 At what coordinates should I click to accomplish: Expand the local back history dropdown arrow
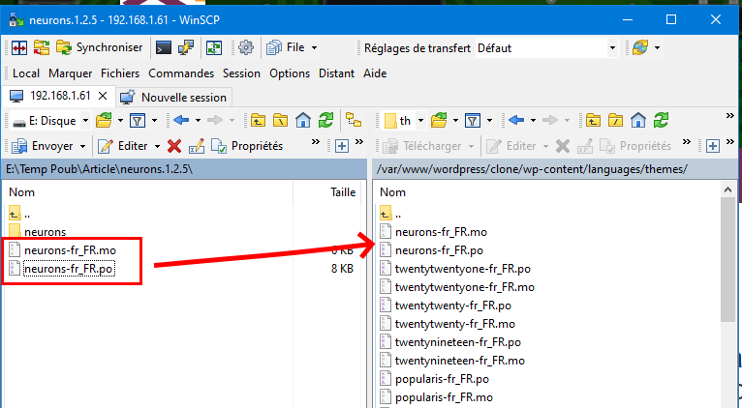198,121
